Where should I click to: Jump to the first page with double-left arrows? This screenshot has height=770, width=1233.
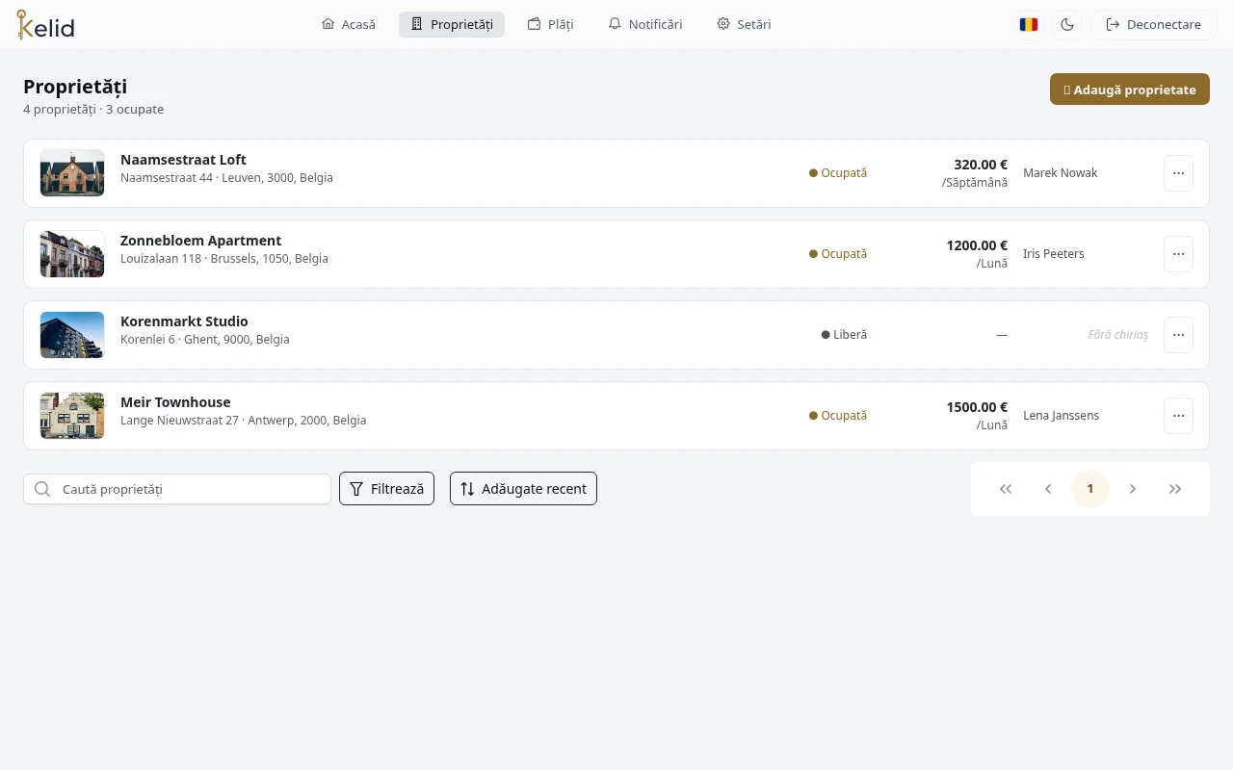tap(1006, 489)
